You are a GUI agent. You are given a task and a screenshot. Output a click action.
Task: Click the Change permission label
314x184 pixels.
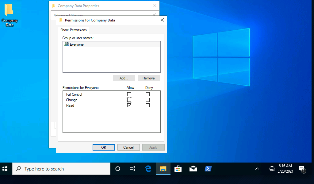click(x=72, y=100)
